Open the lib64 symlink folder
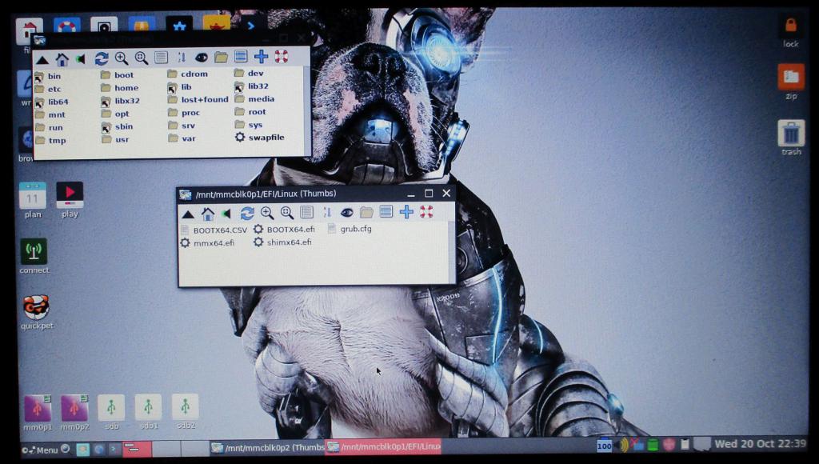819x464 pixels. (51, 102)
